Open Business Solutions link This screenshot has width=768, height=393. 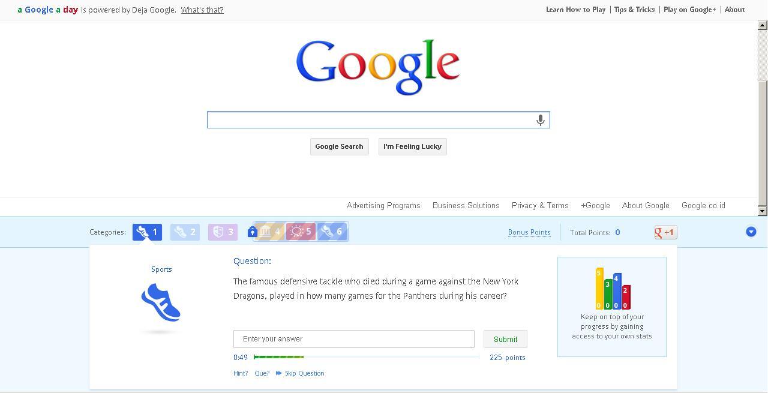(x=466, y=205)
